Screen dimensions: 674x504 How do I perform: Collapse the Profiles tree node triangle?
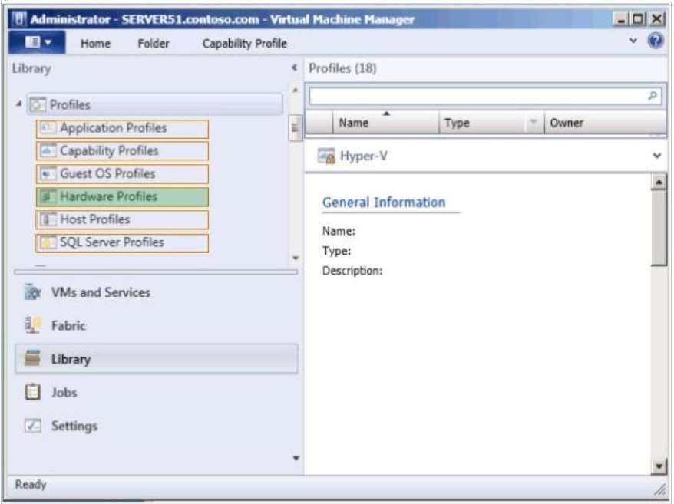(19, 104)
